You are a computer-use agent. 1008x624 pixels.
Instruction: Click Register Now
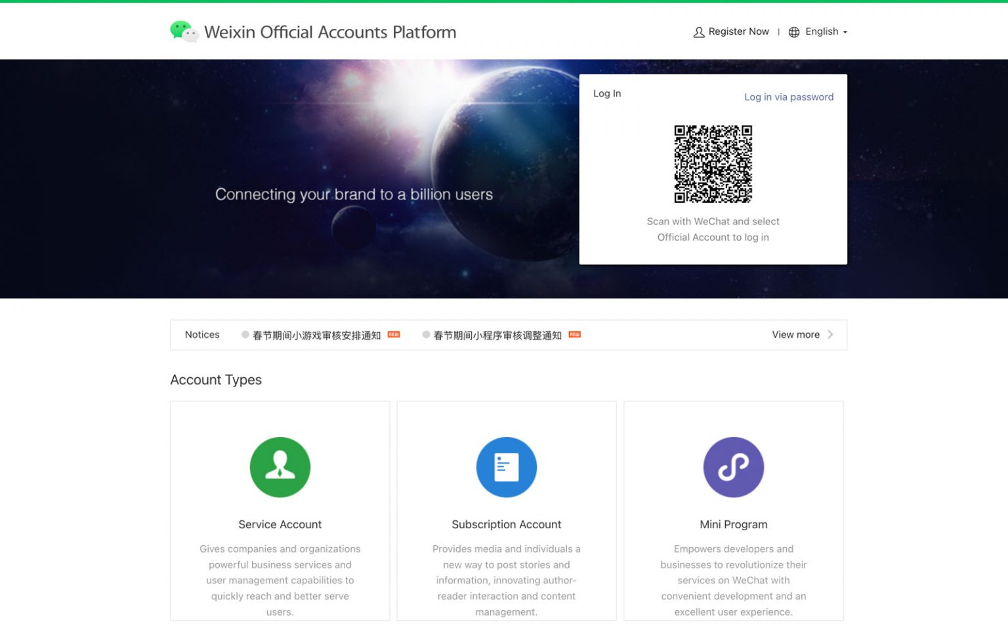(739, 31)
